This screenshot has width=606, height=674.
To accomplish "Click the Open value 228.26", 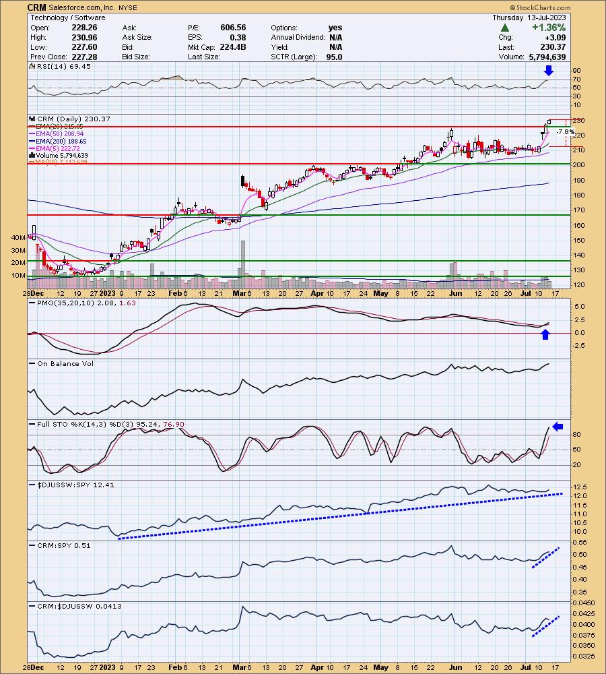I will (x=85, y=28).
